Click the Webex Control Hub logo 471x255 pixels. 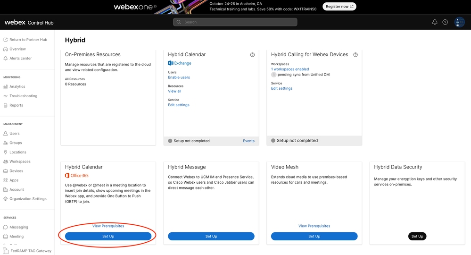click(x=29, y=23)
